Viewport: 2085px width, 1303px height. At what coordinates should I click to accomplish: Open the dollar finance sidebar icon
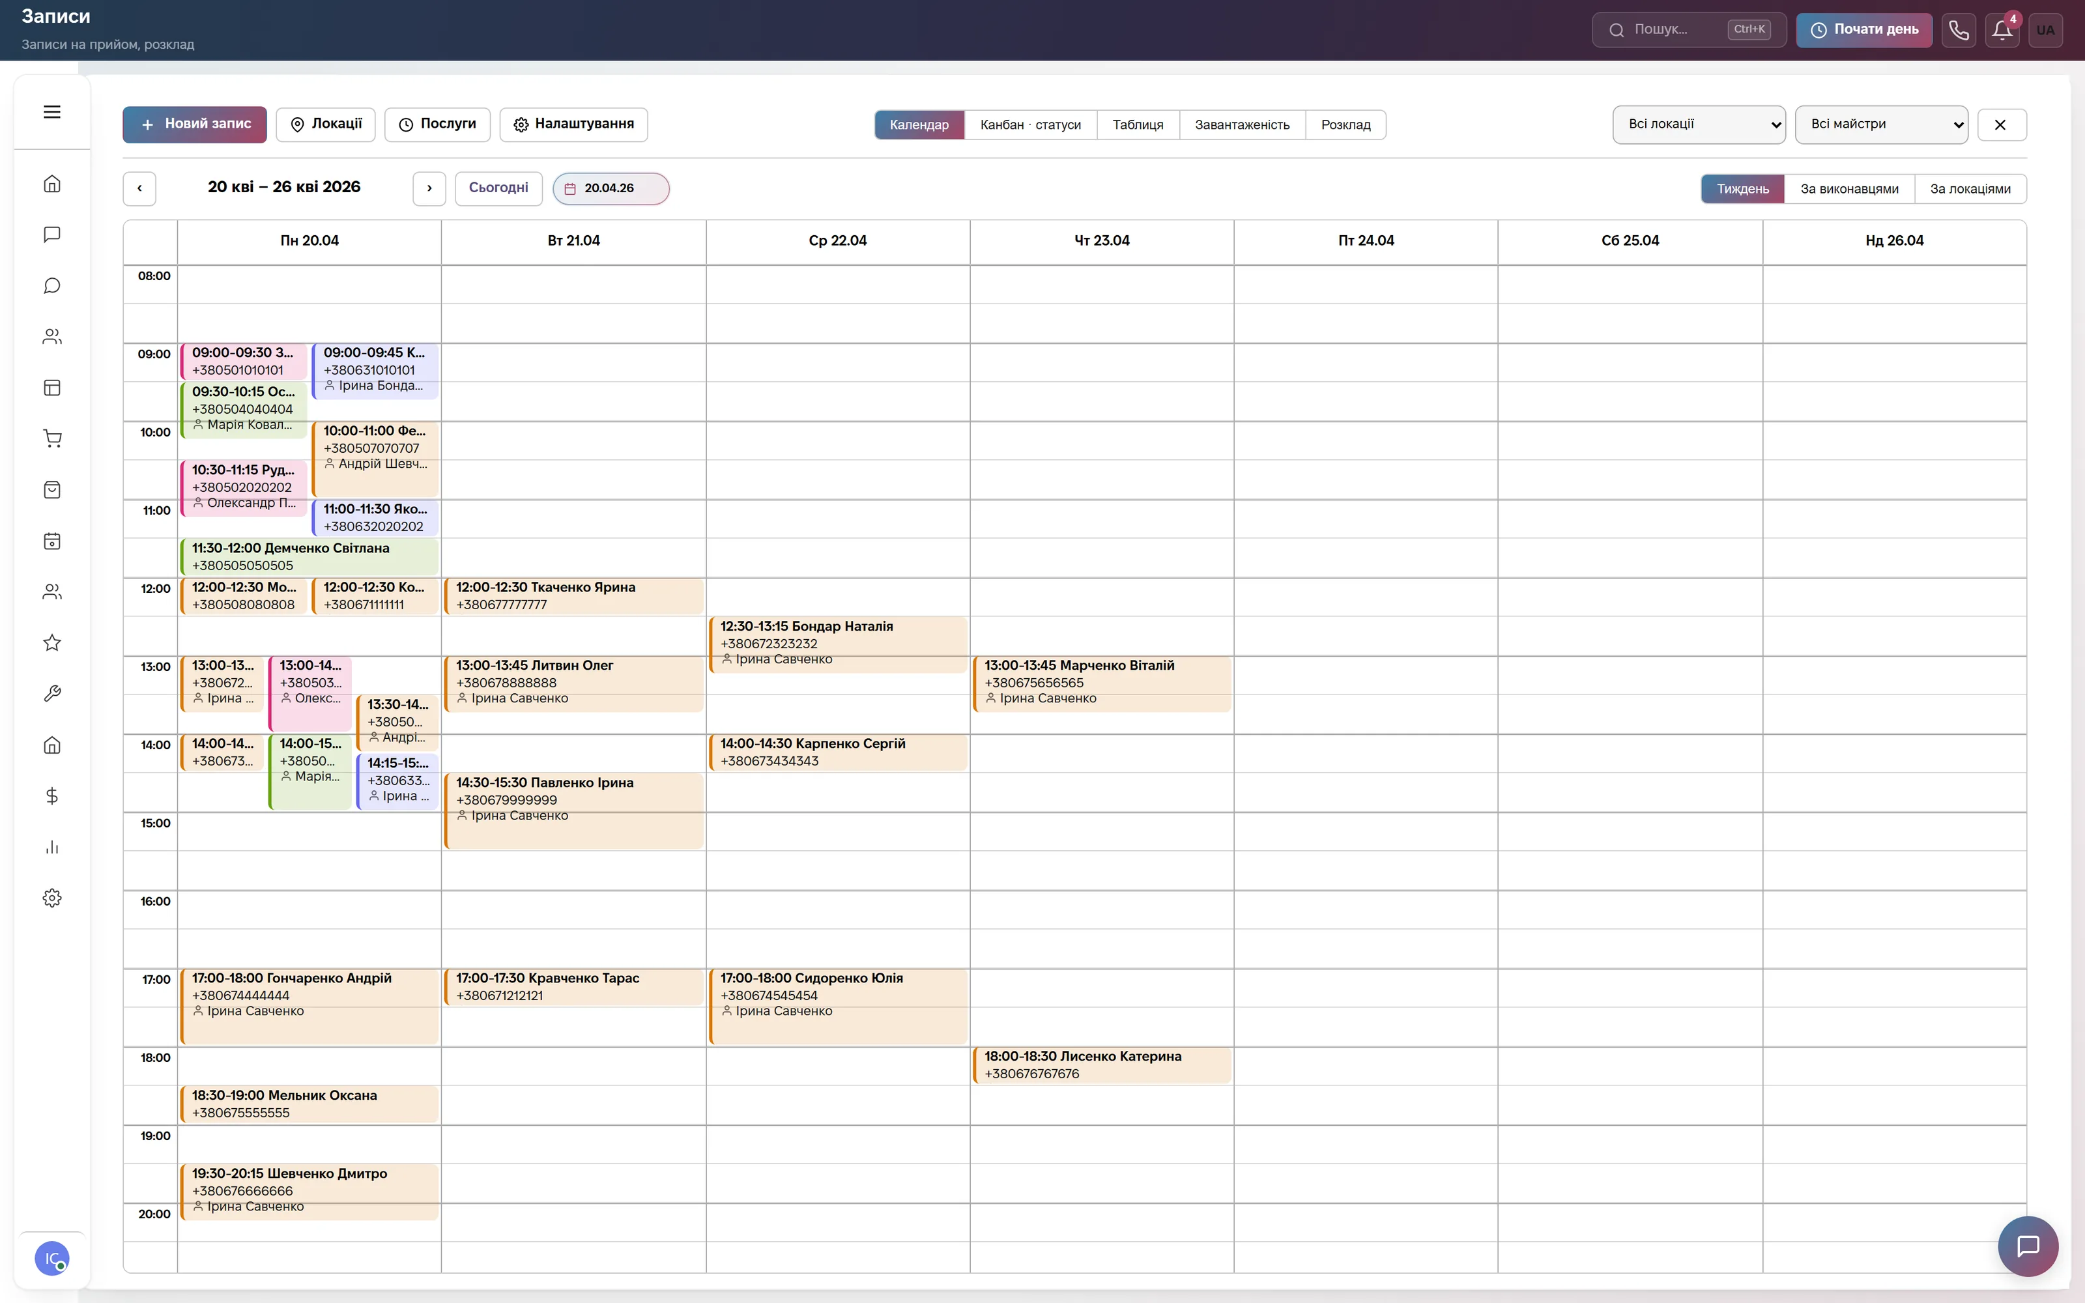point(51,795)
